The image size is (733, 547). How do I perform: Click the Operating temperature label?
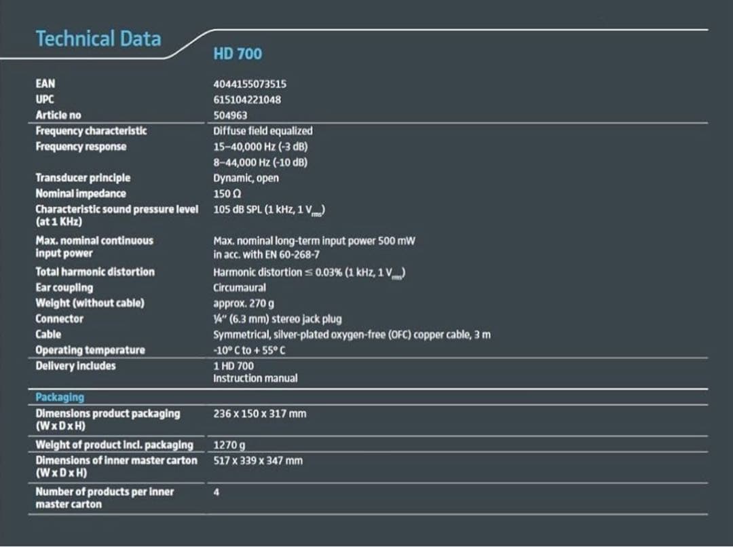(90, 350)
